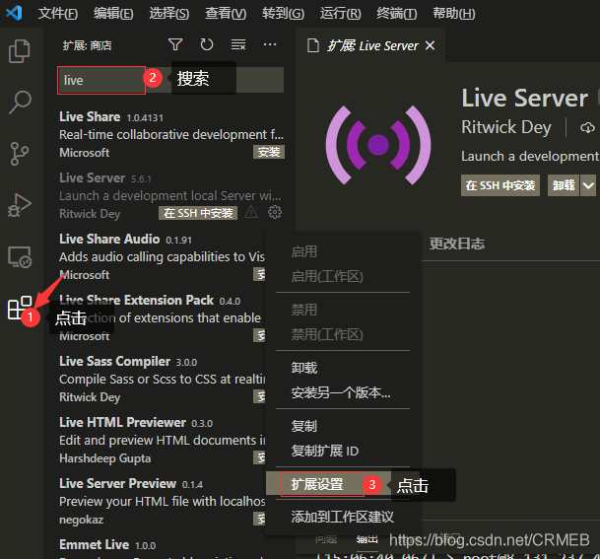Switch to the 更改日志 tab
This screenshot has width=600, height=559.
457,244
